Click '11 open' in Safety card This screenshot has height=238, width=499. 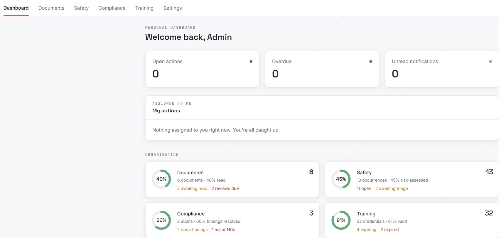(364, 188)
